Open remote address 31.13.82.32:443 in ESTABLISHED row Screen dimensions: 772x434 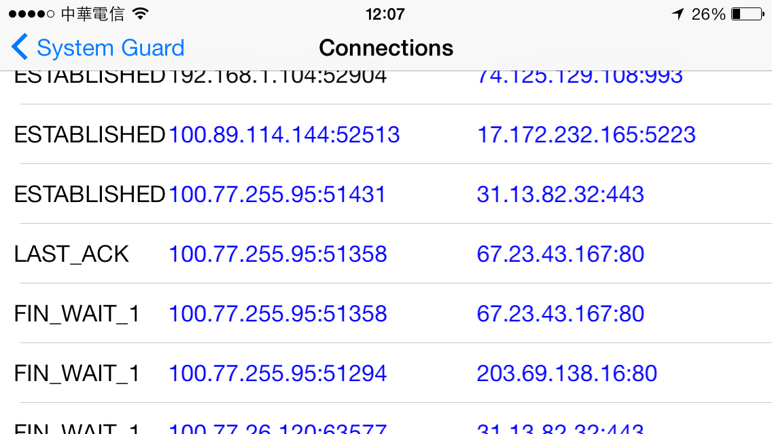(560, 194)
